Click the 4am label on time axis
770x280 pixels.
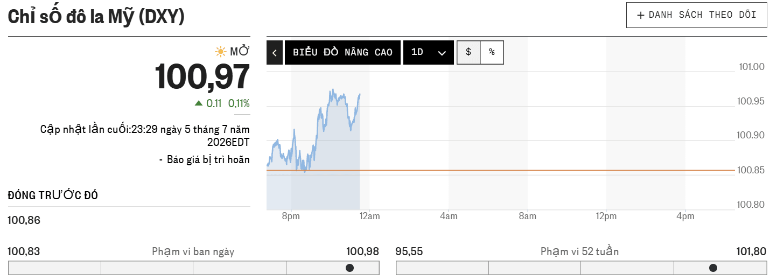pos(449,216)
